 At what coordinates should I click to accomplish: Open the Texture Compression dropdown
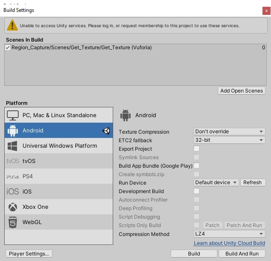coord(229,132)
